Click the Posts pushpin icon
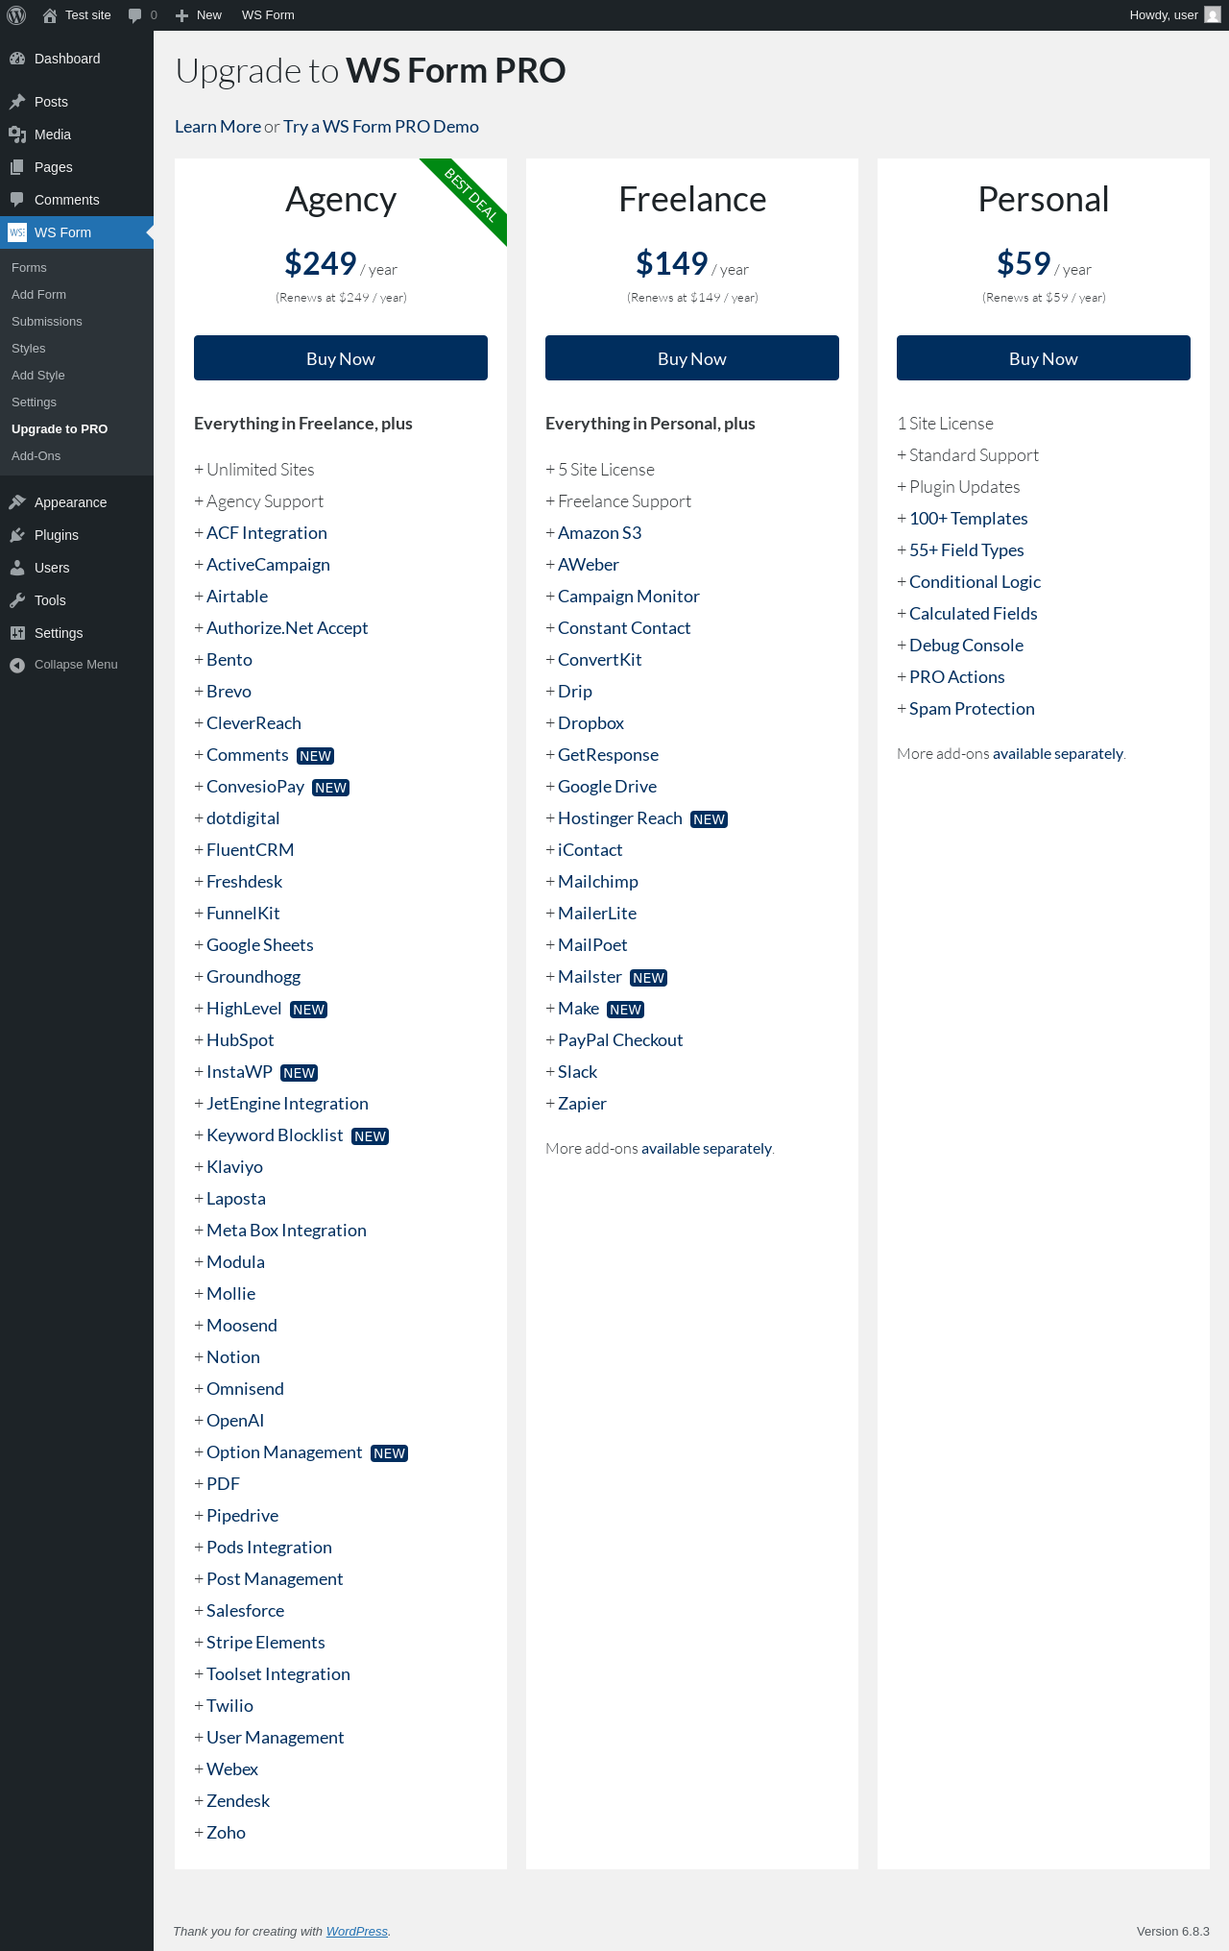The height and width of the screenshot is (1951, 1229). point(17,102)
